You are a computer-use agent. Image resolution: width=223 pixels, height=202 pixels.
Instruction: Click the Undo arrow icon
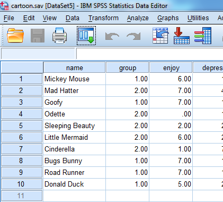click(x=112, y=36)
